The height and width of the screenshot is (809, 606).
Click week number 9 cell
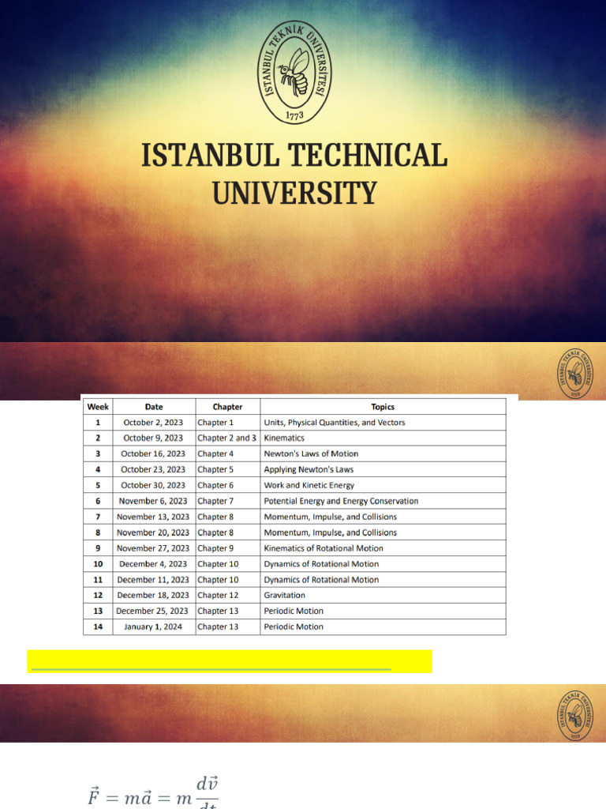98,548
